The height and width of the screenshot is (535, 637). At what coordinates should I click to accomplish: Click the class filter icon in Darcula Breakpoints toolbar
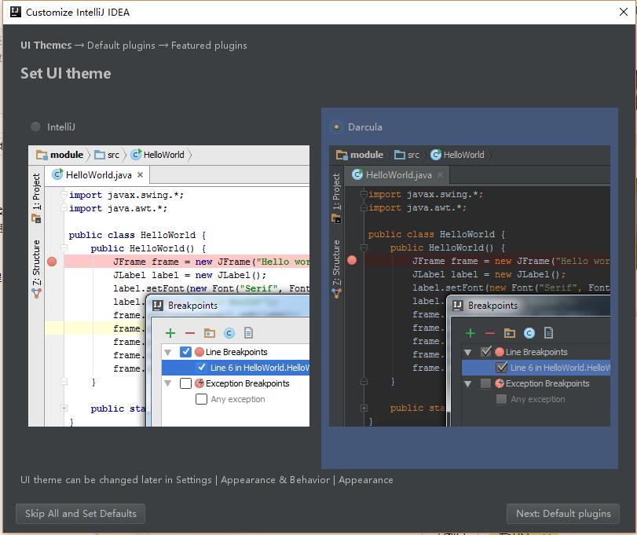pos(529,333)
